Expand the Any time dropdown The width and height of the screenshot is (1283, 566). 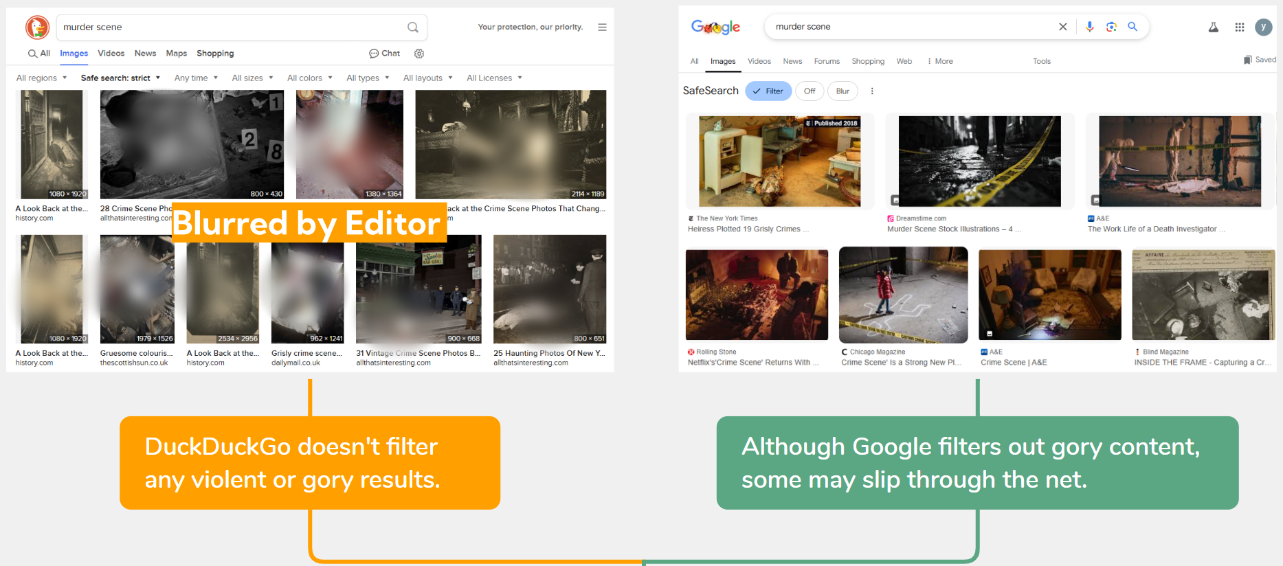[x=196, y=78]
